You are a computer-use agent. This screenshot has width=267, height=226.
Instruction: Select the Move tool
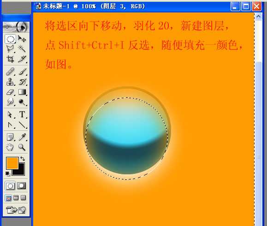(22, 39)
